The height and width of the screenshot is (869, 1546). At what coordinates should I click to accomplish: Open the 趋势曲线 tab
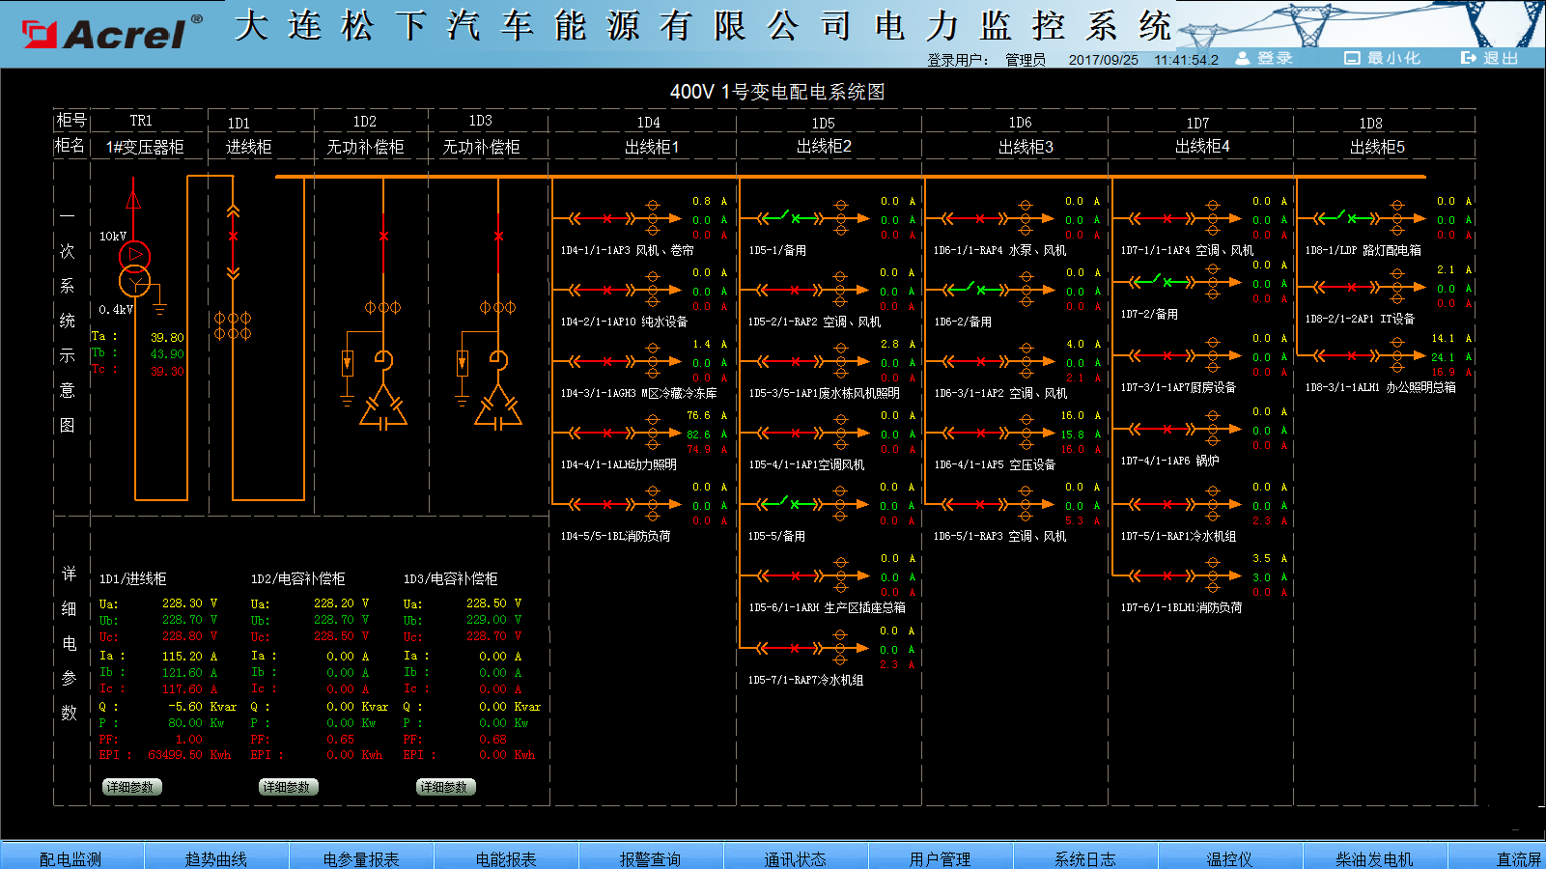coord(216,858)
